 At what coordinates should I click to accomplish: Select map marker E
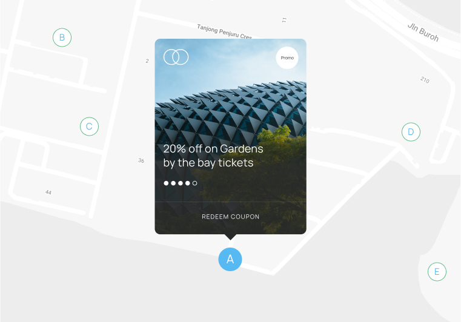[x=437, y=272]
